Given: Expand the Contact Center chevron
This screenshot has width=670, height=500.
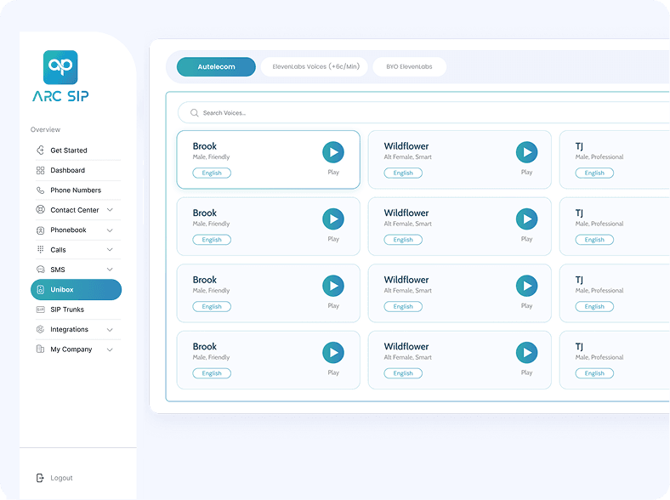Looking at the screenshot, I should pyautogui.click(x=110, y=210).
